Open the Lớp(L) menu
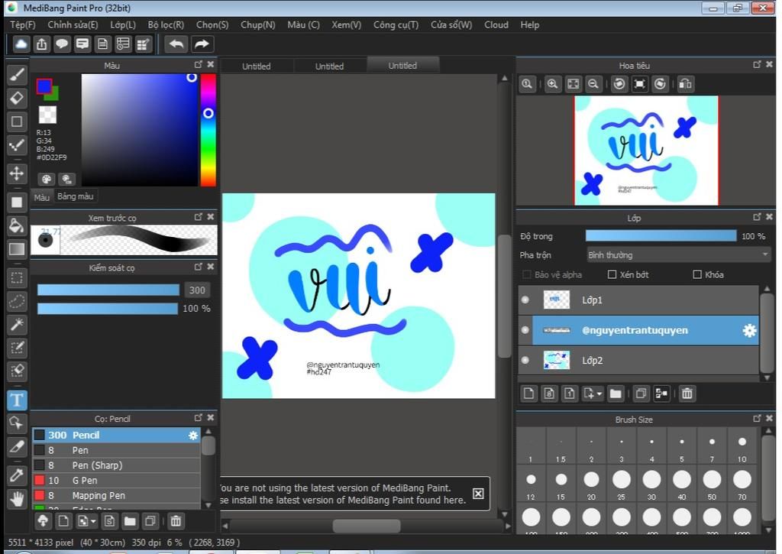 click(123, 24)
